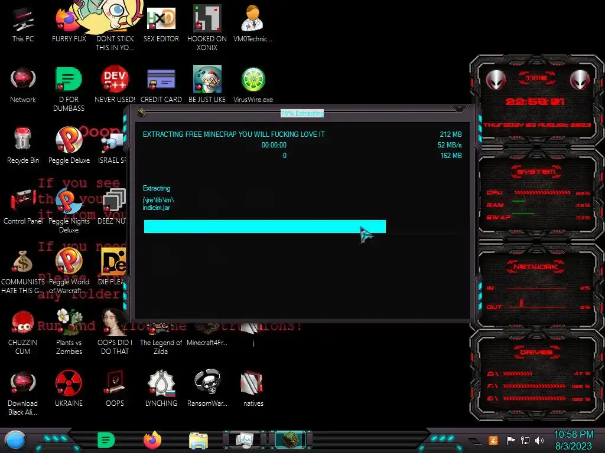Click the 76% Extracting window title
The image size is (605, 453).
[302, 113]
